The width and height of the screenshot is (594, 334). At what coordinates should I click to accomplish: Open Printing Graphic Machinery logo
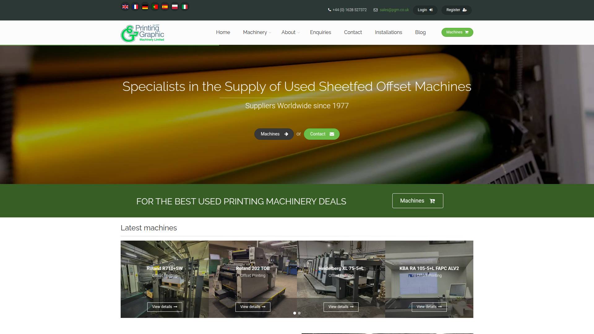142,33
